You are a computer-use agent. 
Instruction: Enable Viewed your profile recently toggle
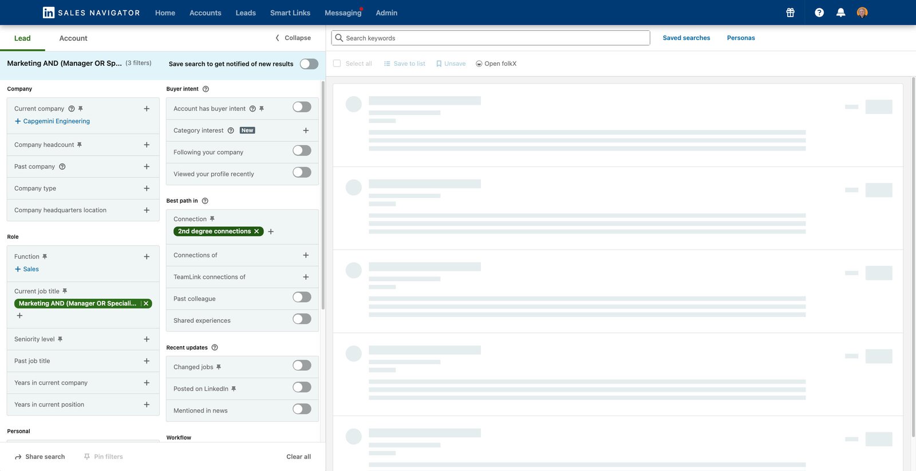pos(302,172)
